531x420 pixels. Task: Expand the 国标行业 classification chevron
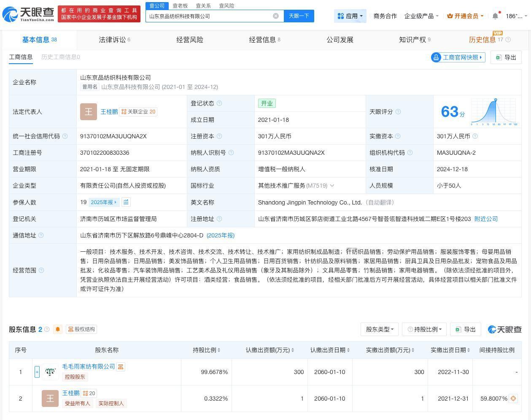pyautogui.click(x=332, y=186)
